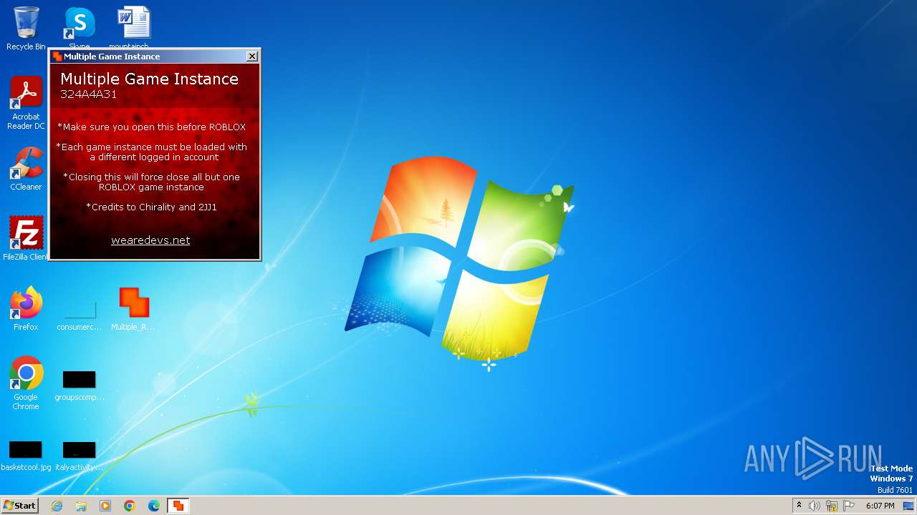Show hidden system tray icons
This screenshot has width=917, height=515.
click(799, 506)
